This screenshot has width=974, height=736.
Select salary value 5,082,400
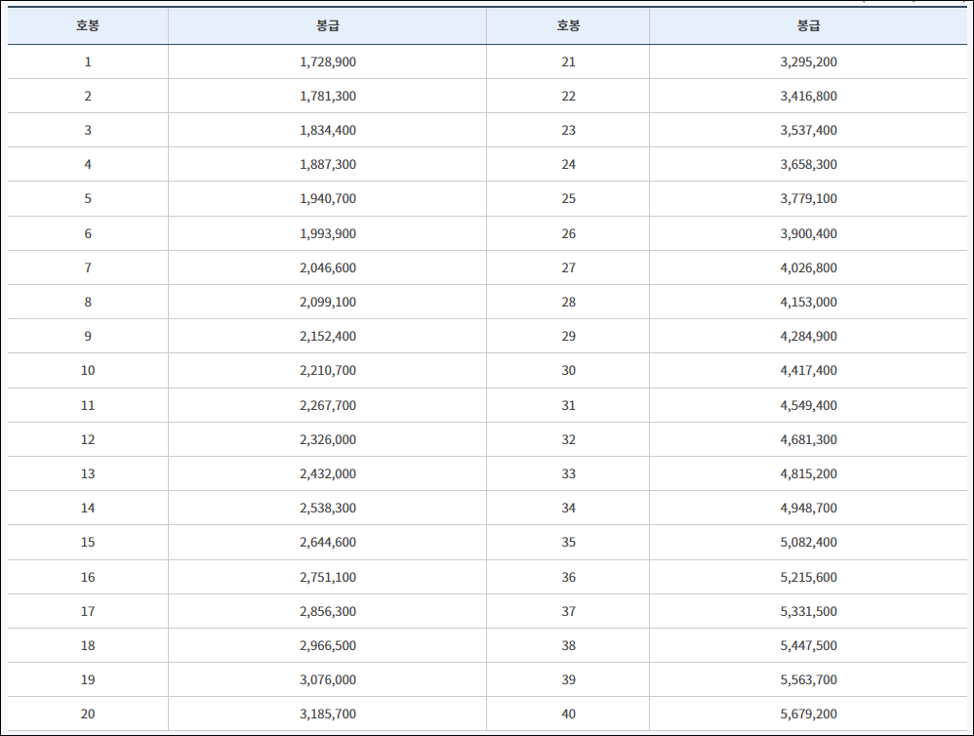[808, 542]
